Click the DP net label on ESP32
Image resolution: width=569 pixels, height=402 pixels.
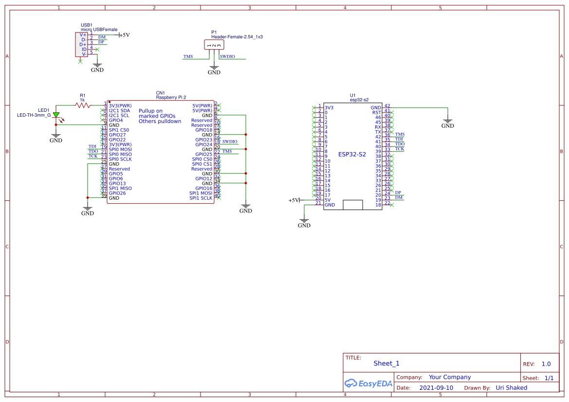click(397, 192)
